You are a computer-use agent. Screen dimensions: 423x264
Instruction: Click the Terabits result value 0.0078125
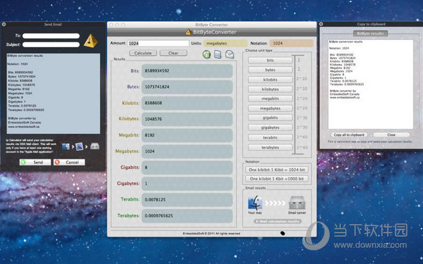coord(187,200)
